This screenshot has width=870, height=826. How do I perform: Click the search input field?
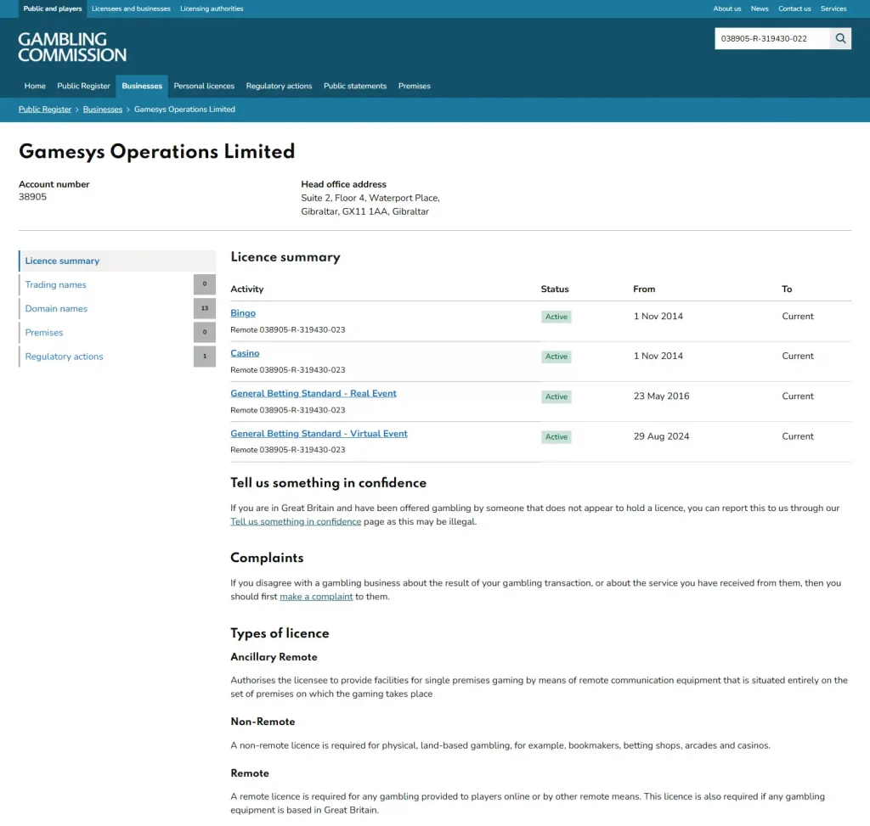pos(771,38)
